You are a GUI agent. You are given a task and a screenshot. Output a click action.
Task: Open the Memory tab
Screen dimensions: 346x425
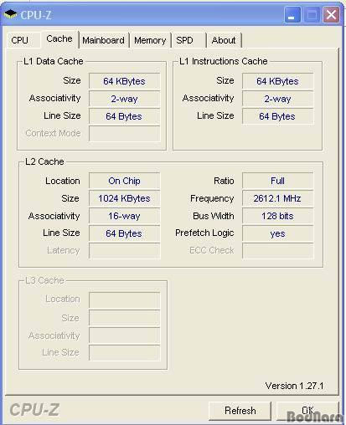click(x=150, y=40)
